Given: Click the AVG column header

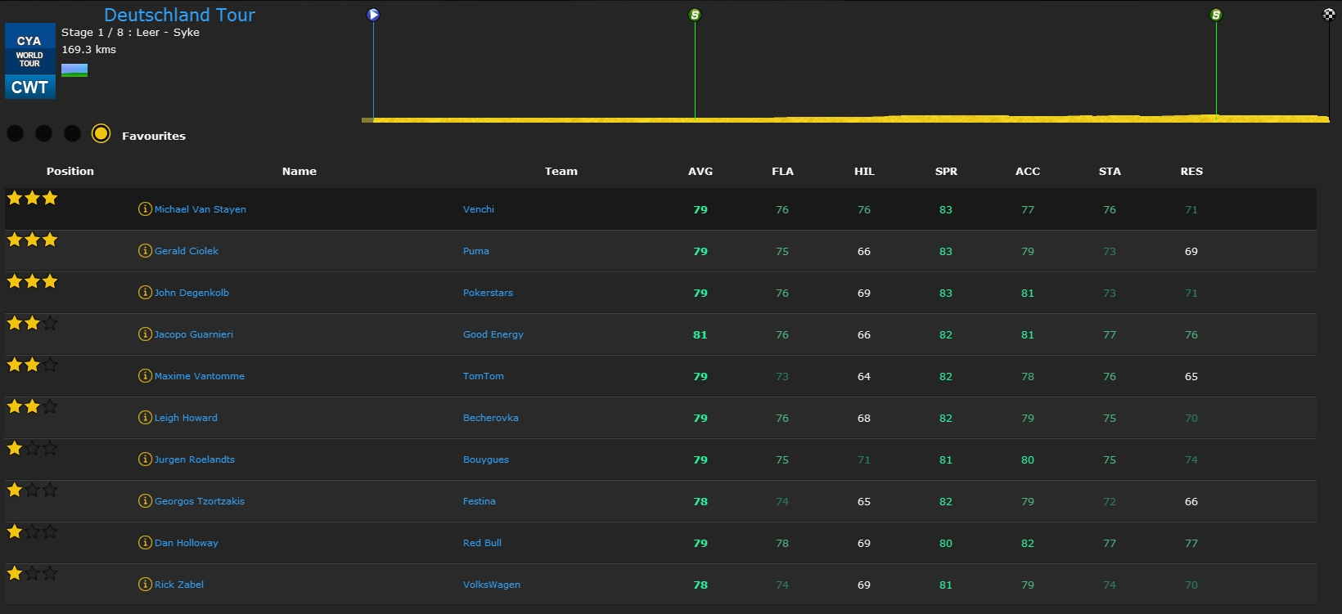Looking at the screenshot, I should (x=700, y=171).
